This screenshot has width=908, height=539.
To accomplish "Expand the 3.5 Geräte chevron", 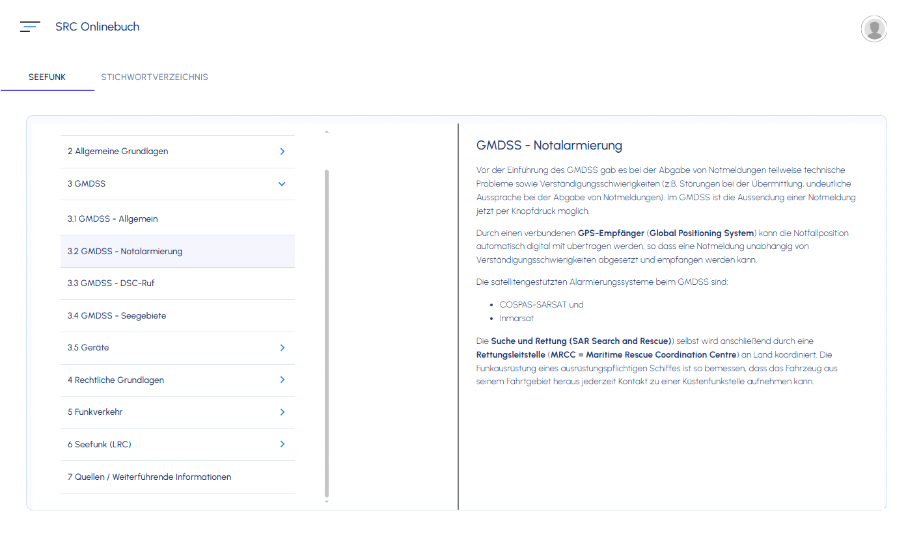I will tap(282, 348).
